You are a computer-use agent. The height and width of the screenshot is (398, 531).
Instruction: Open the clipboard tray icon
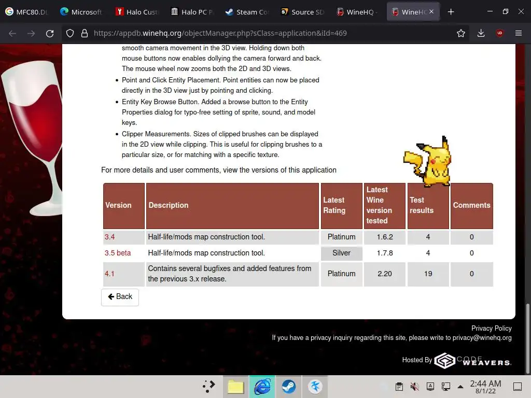[x=399, y=387]
